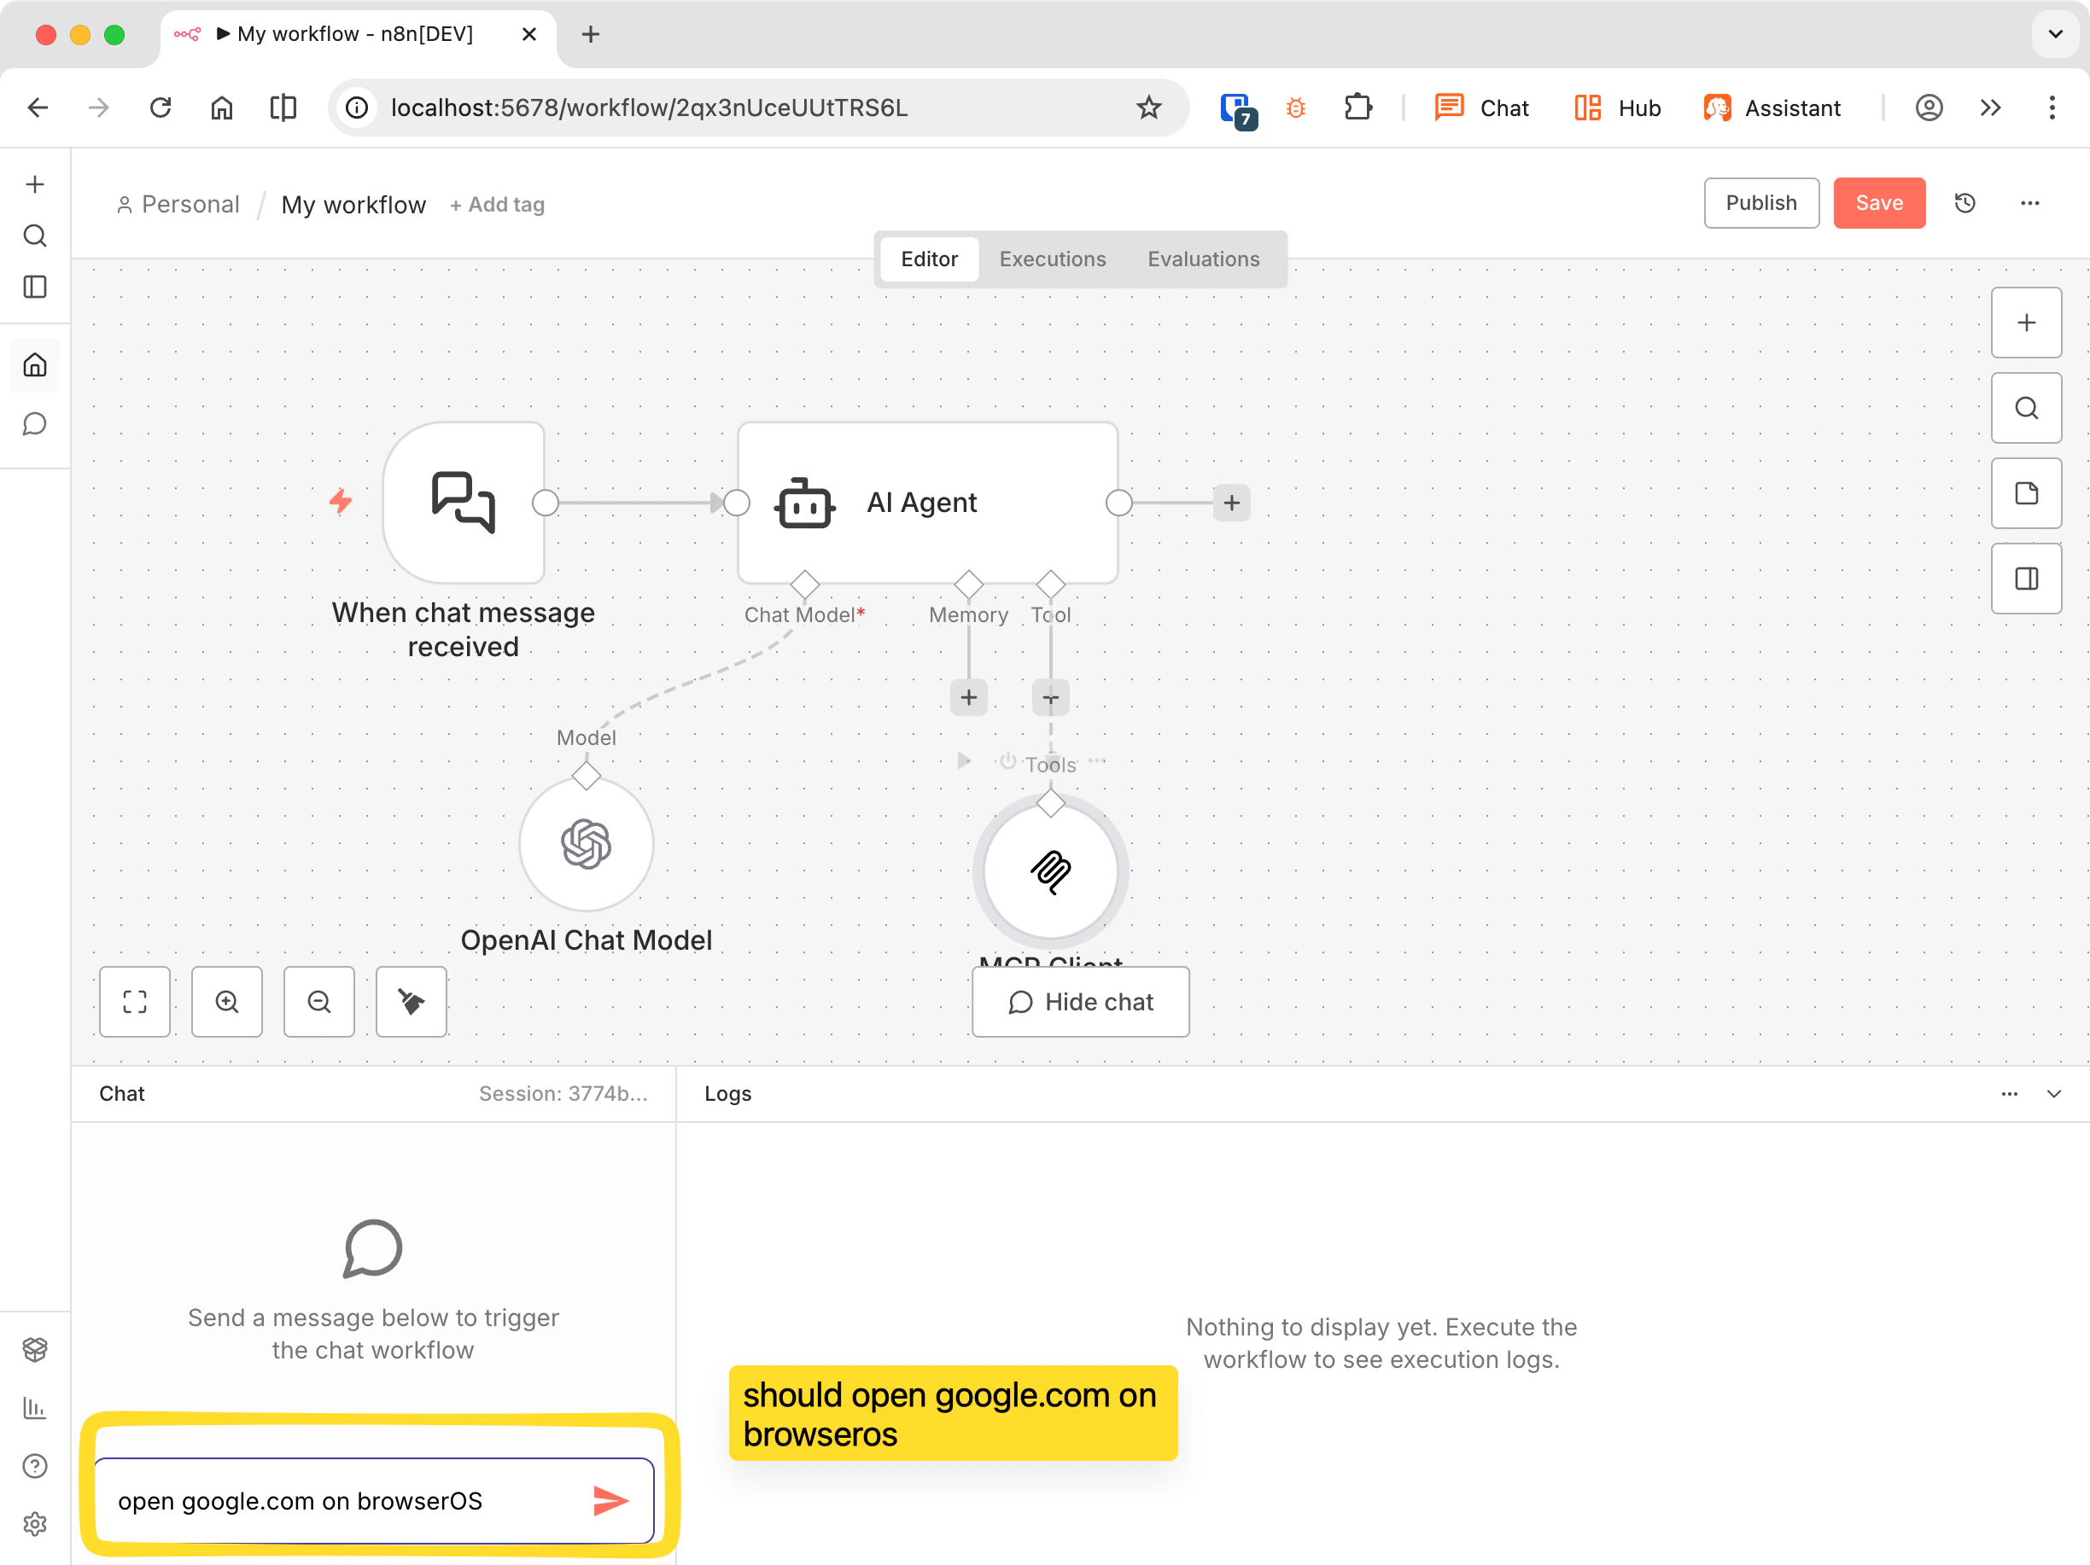
Task: Add sticky note from right panel
Action: [x=2026, y=493]
